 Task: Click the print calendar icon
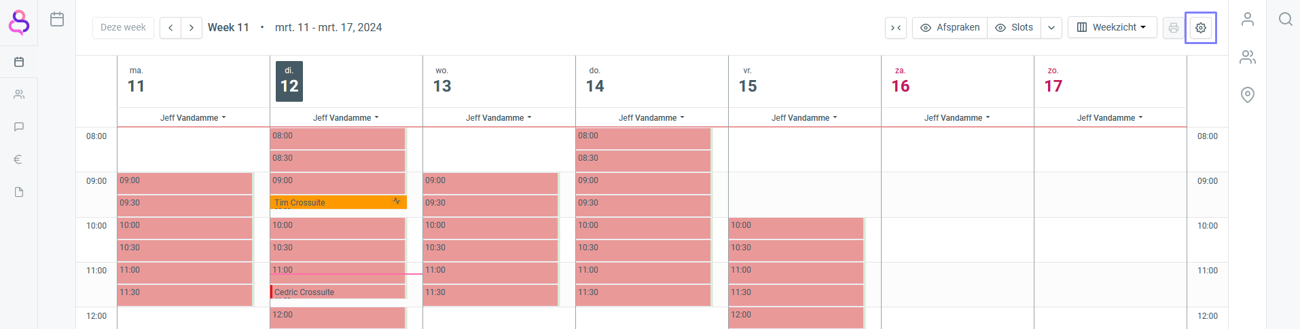(1173, 28)
